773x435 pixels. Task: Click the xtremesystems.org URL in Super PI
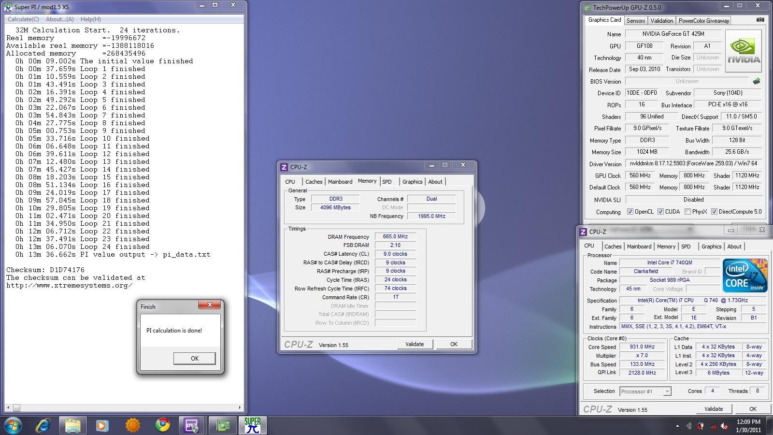(x=69, y=285)
